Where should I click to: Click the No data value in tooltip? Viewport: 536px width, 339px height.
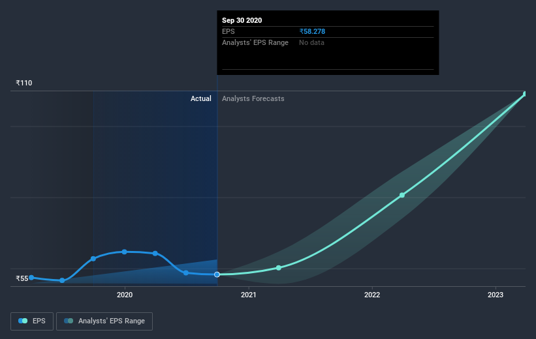pos(311,42)
